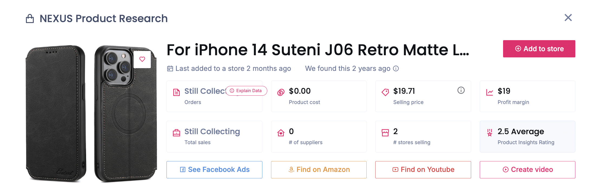The image size is (600, 187).
Task: Click the Profit margin chart icon
Action: point(490,92)
